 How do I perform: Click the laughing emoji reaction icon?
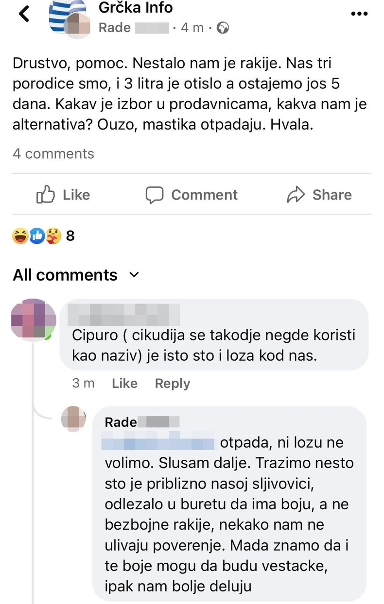(19, 236)
